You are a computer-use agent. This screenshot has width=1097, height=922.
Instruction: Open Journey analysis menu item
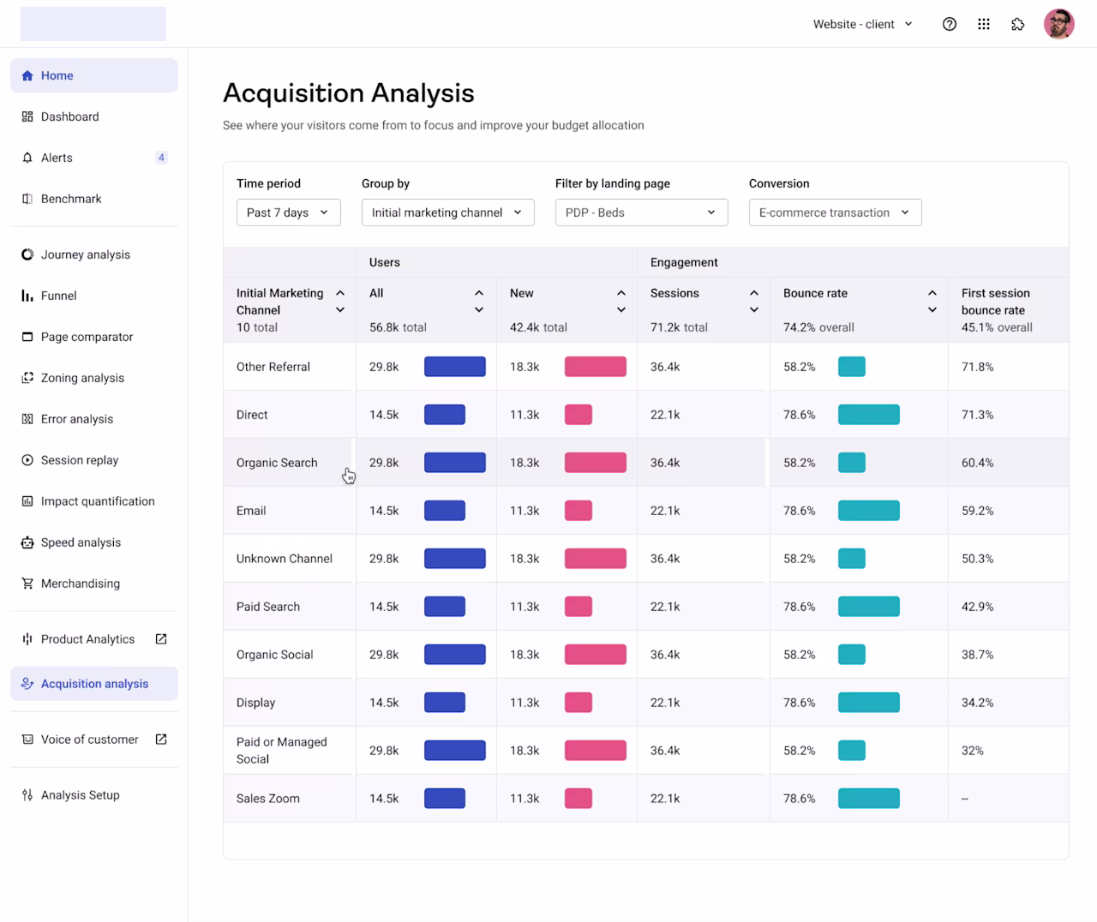coord(94,254)
